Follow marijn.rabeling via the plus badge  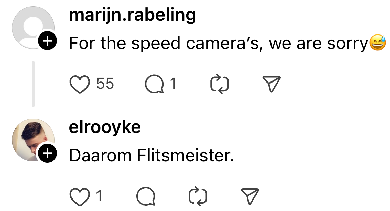[x=48, y=41]
